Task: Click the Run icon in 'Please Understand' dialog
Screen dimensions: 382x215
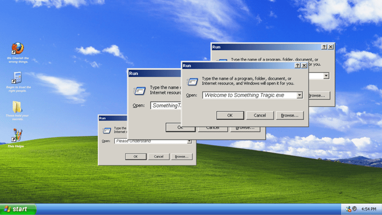Action: click(106, 131)
